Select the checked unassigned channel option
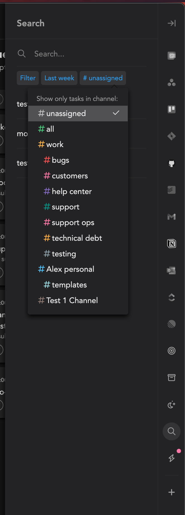 pyautogui.click(x=78, y=114)
